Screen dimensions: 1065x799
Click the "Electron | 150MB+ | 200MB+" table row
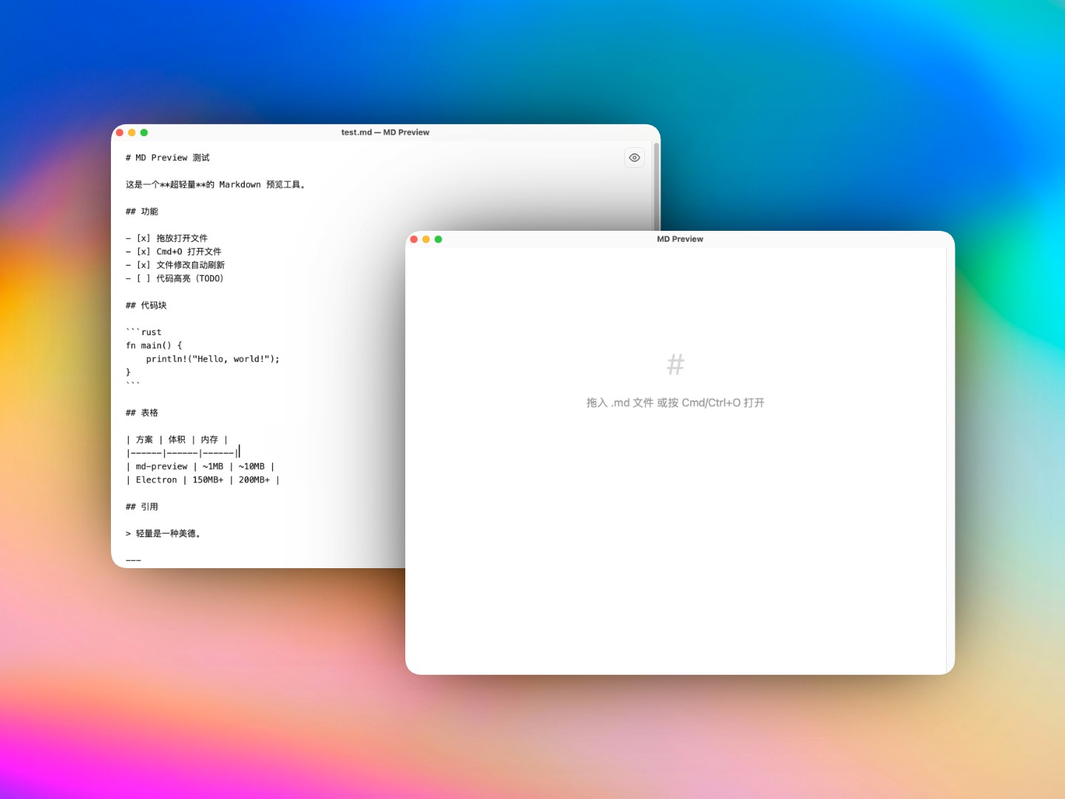click(x=203, y=480)
